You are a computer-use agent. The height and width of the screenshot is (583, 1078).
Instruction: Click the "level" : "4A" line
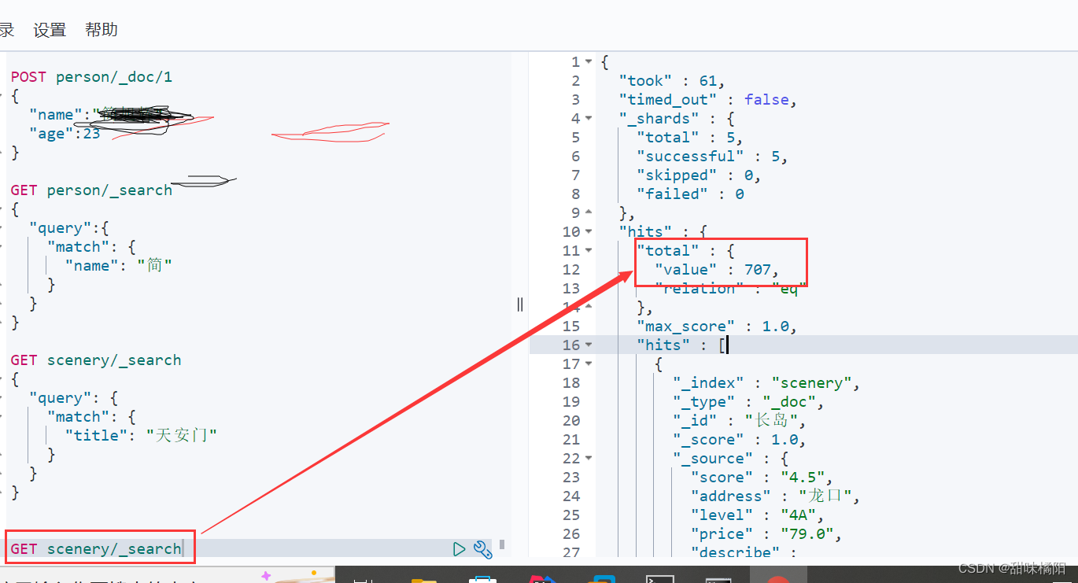758,515
